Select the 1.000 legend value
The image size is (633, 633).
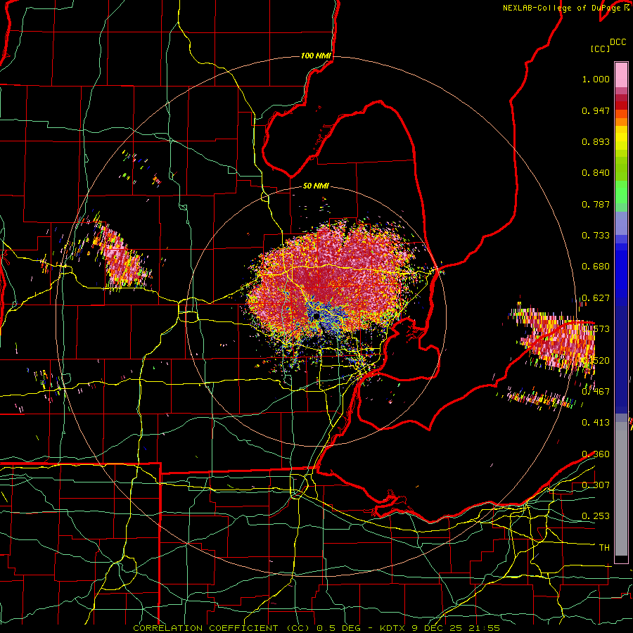[596, 79]
